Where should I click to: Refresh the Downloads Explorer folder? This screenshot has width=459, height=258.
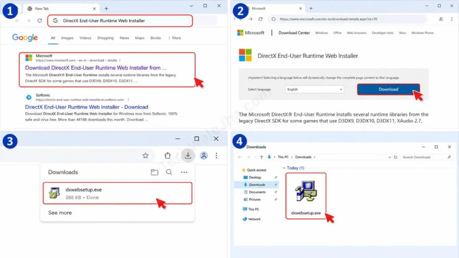(x=395, y=157)
